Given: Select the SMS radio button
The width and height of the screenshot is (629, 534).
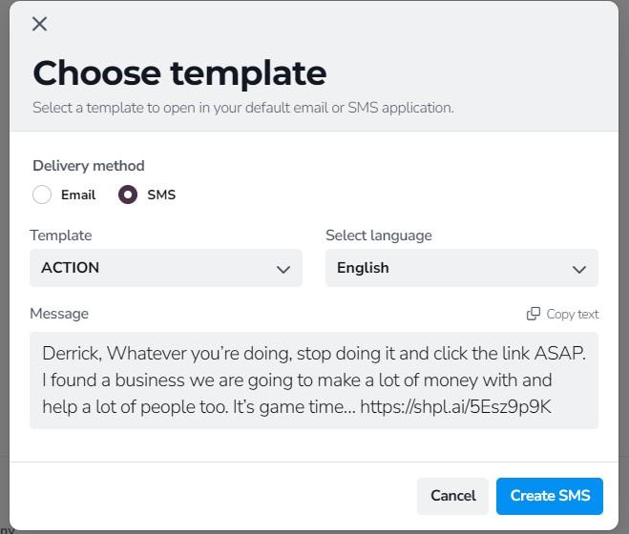Looking at the screenshot, I should tap(128, 195).
